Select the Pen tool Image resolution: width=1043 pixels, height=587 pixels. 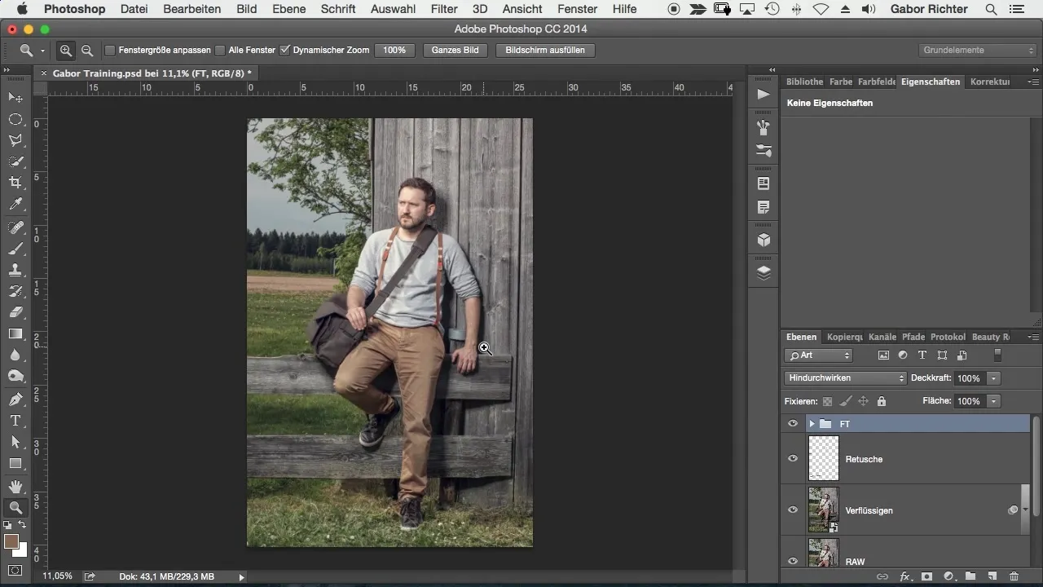point(15,399)
